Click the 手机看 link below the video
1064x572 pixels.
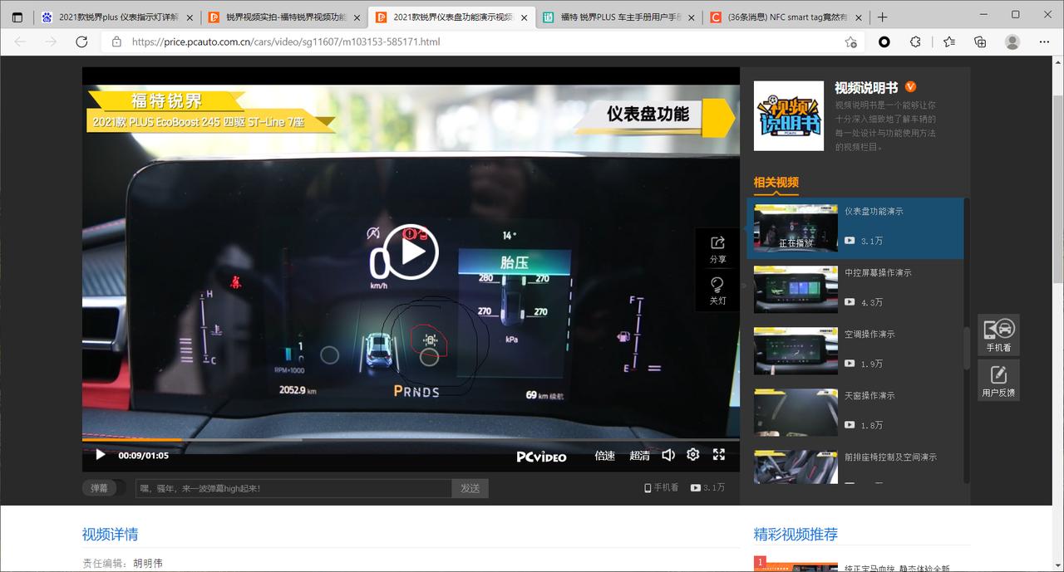662,488
